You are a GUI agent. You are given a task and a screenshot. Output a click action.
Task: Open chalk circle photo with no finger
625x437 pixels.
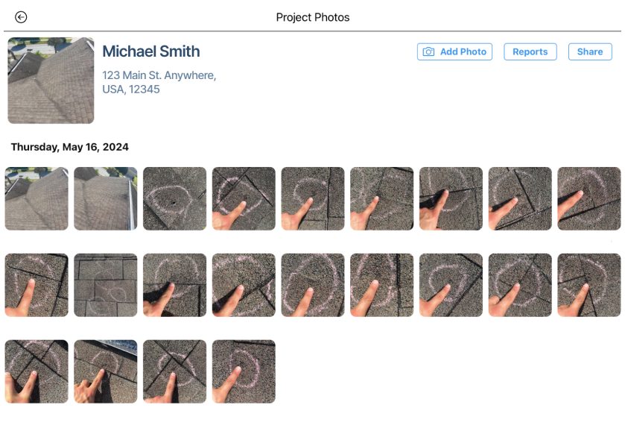[174, 199]
